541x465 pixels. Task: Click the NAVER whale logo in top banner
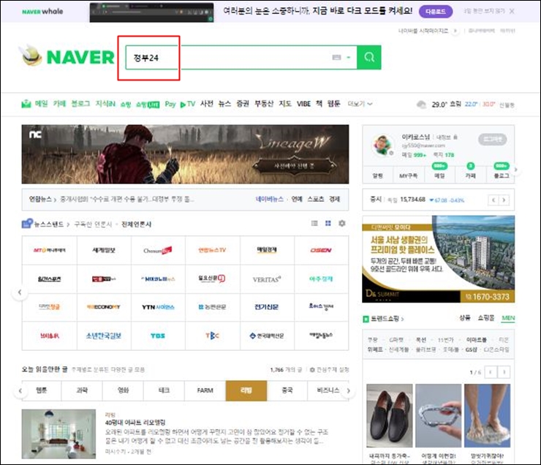click(x=42, y=12)
